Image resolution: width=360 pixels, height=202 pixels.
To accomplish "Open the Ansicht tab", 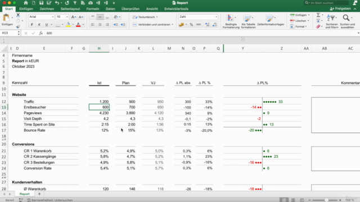I will click(152, 9).
